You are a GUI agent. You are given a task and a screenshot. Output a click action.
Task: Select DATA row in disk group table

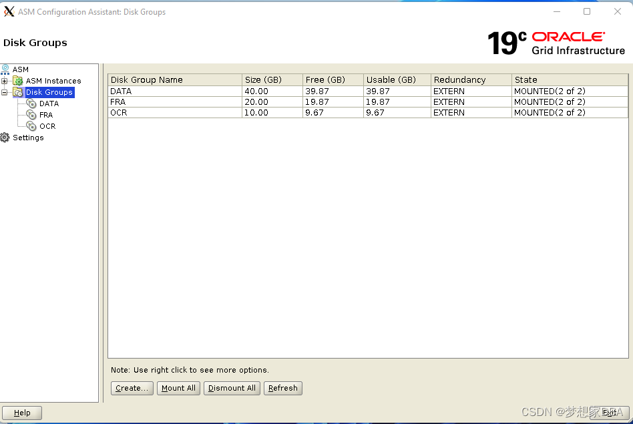[368, 91]
